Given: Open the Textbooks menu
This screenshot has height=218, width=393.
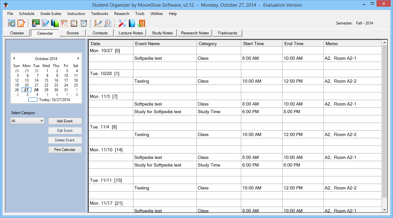Looking at the screenshot, I should pyautogui.click(x=100, y=14).
